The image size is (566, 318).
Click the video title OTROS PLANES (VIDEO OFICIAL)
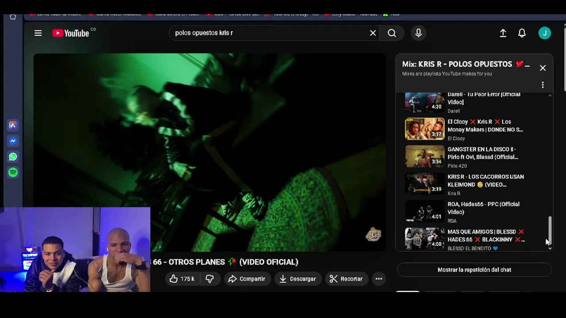tap(226, 262)
